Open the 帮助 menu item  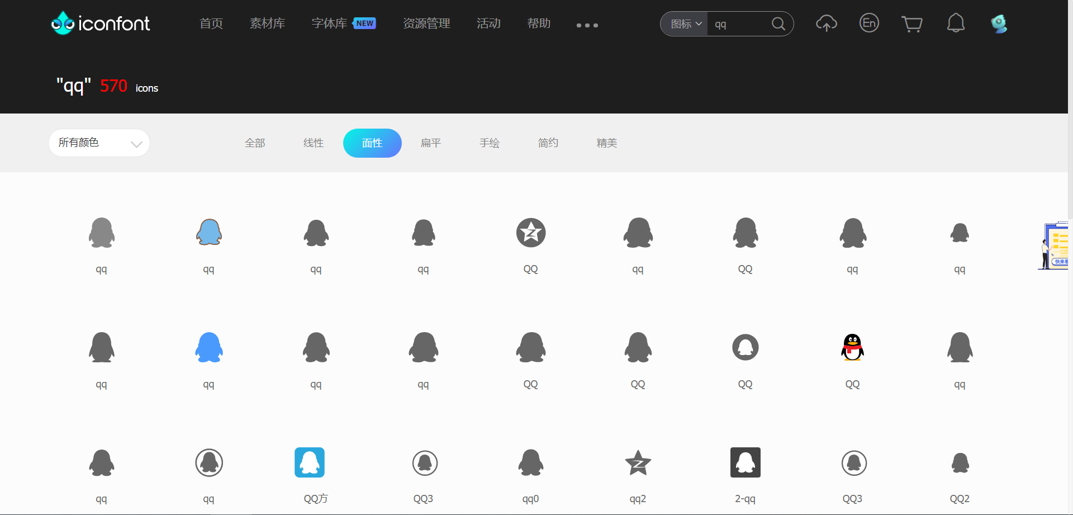click(539, 23)
